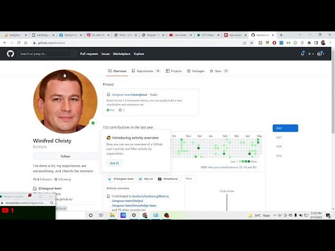Viewport: 335px width, 251px height.
Task: Open the 12 following link
Action: pyautogui.click(x=62, y=179)
